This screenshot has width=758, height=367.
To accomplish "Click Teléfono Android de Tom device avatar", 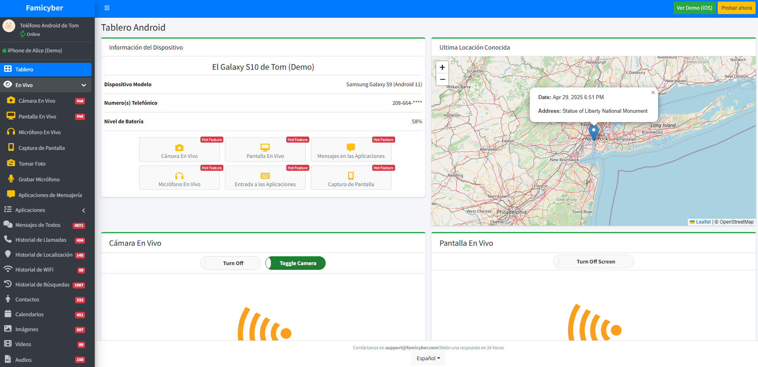I will (9, 26).
